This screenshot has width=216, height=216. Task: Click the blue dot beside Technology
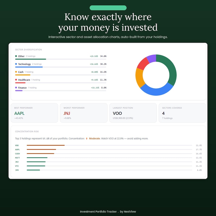[16, 64]
